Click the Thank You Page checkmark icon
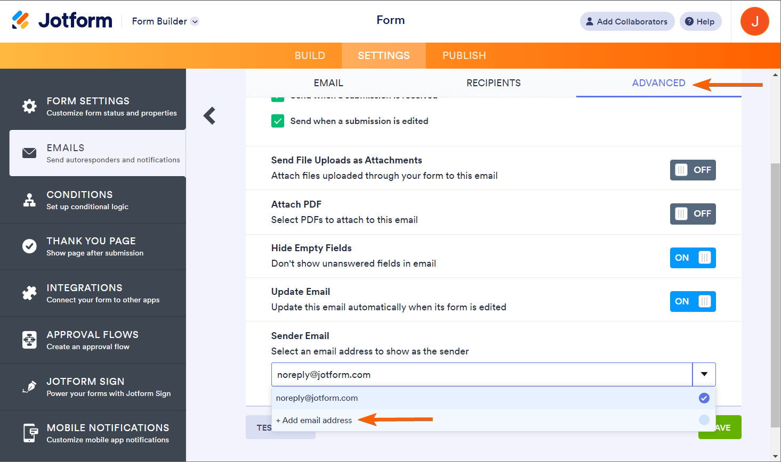781x462 pixels. [x=29, y=246]
